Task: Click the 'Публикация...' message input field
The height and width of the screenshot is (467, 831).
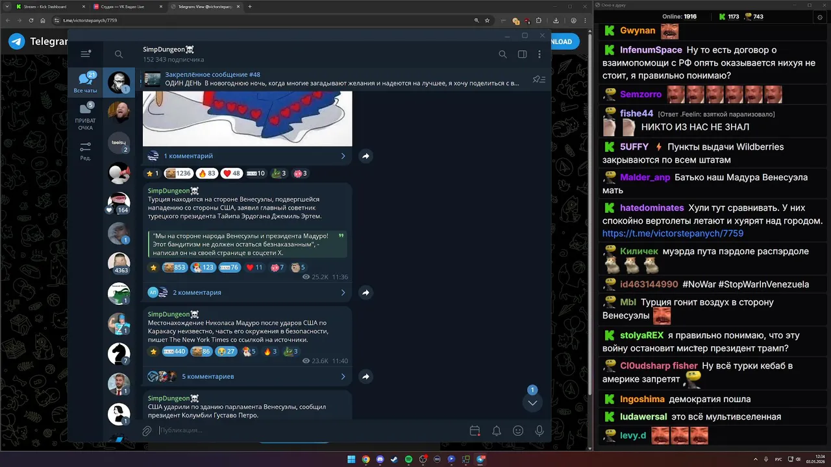Action: [312, 431]
